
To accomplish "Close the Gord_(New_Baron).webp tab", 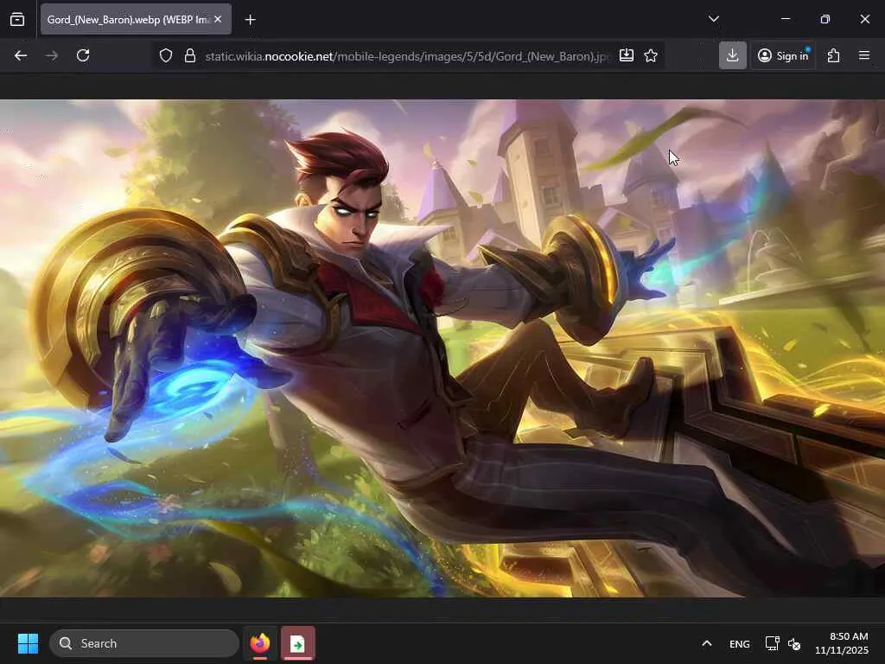I will (x=218, y=19).
